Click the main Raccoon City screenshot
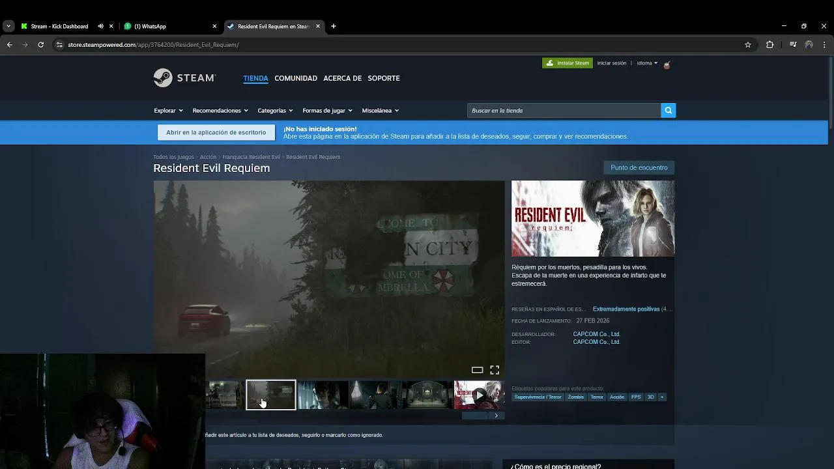 point(329,279)
